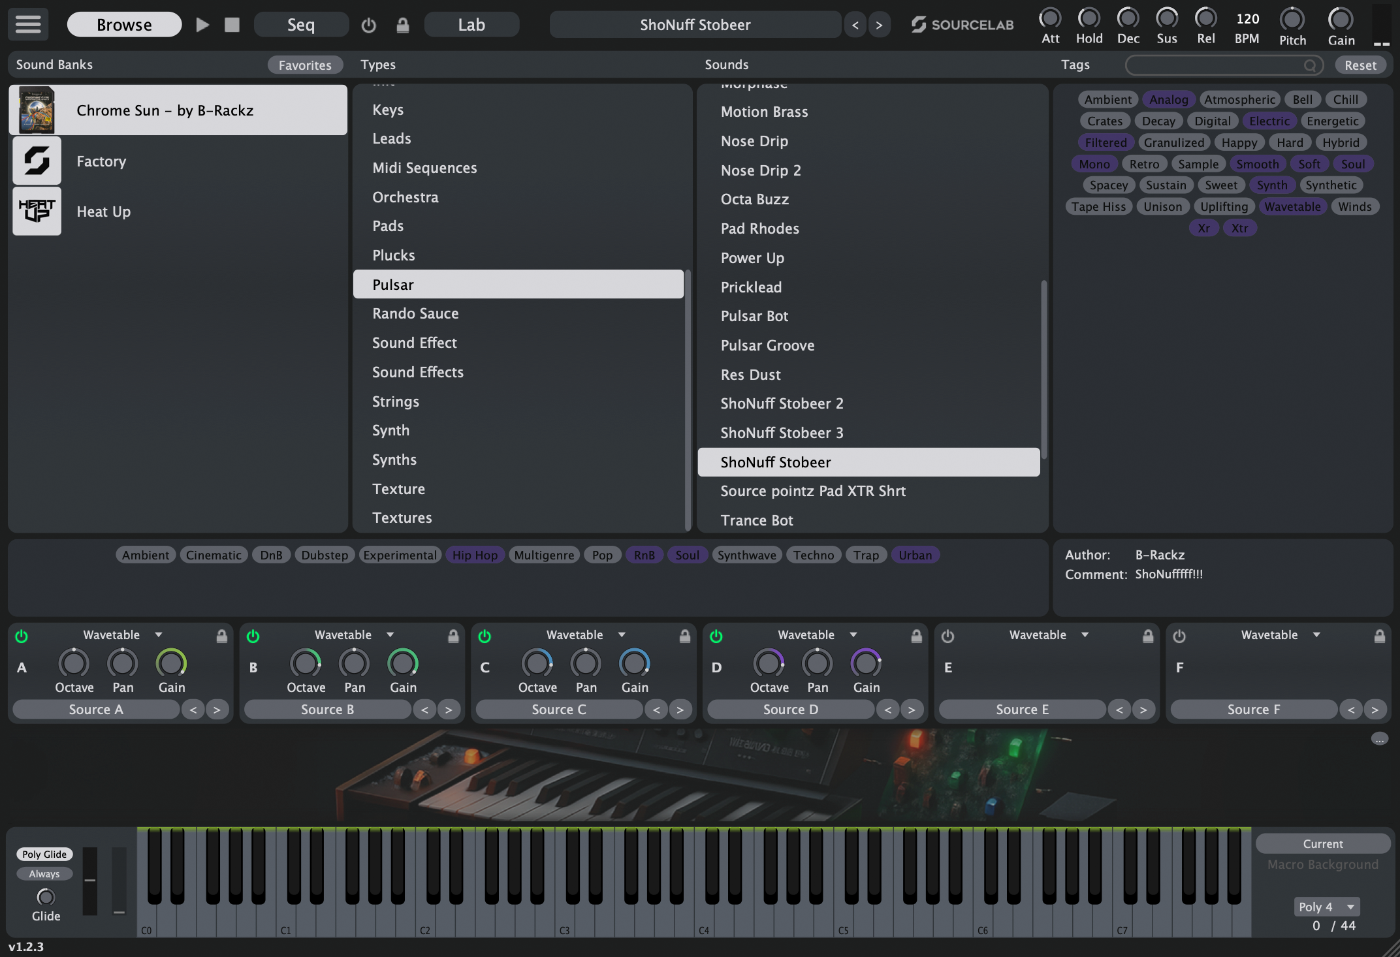Toggle the Tape Hiss tag
This screenshot has height=957, width=1400.
click(x=1098, y=206)
